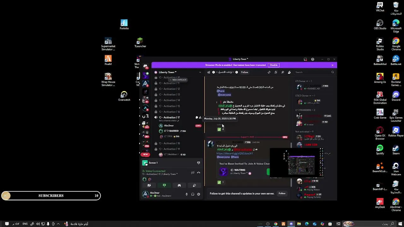The image size is (404, 227).
Task: Click the announcement megaphone channel icon
Action: point(209,72)
